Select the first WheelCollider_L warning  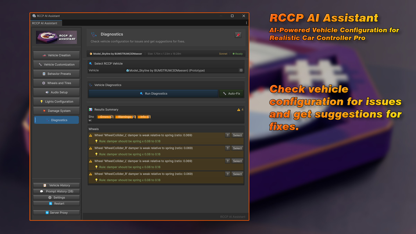237,135
